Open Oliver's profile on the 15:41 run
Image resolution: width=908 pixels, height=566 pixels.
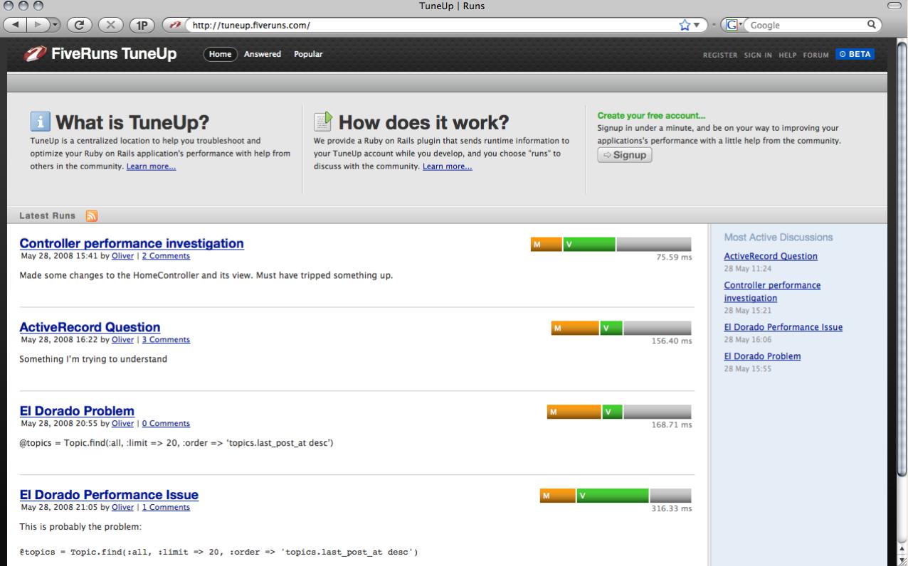(x=122, y=256)
